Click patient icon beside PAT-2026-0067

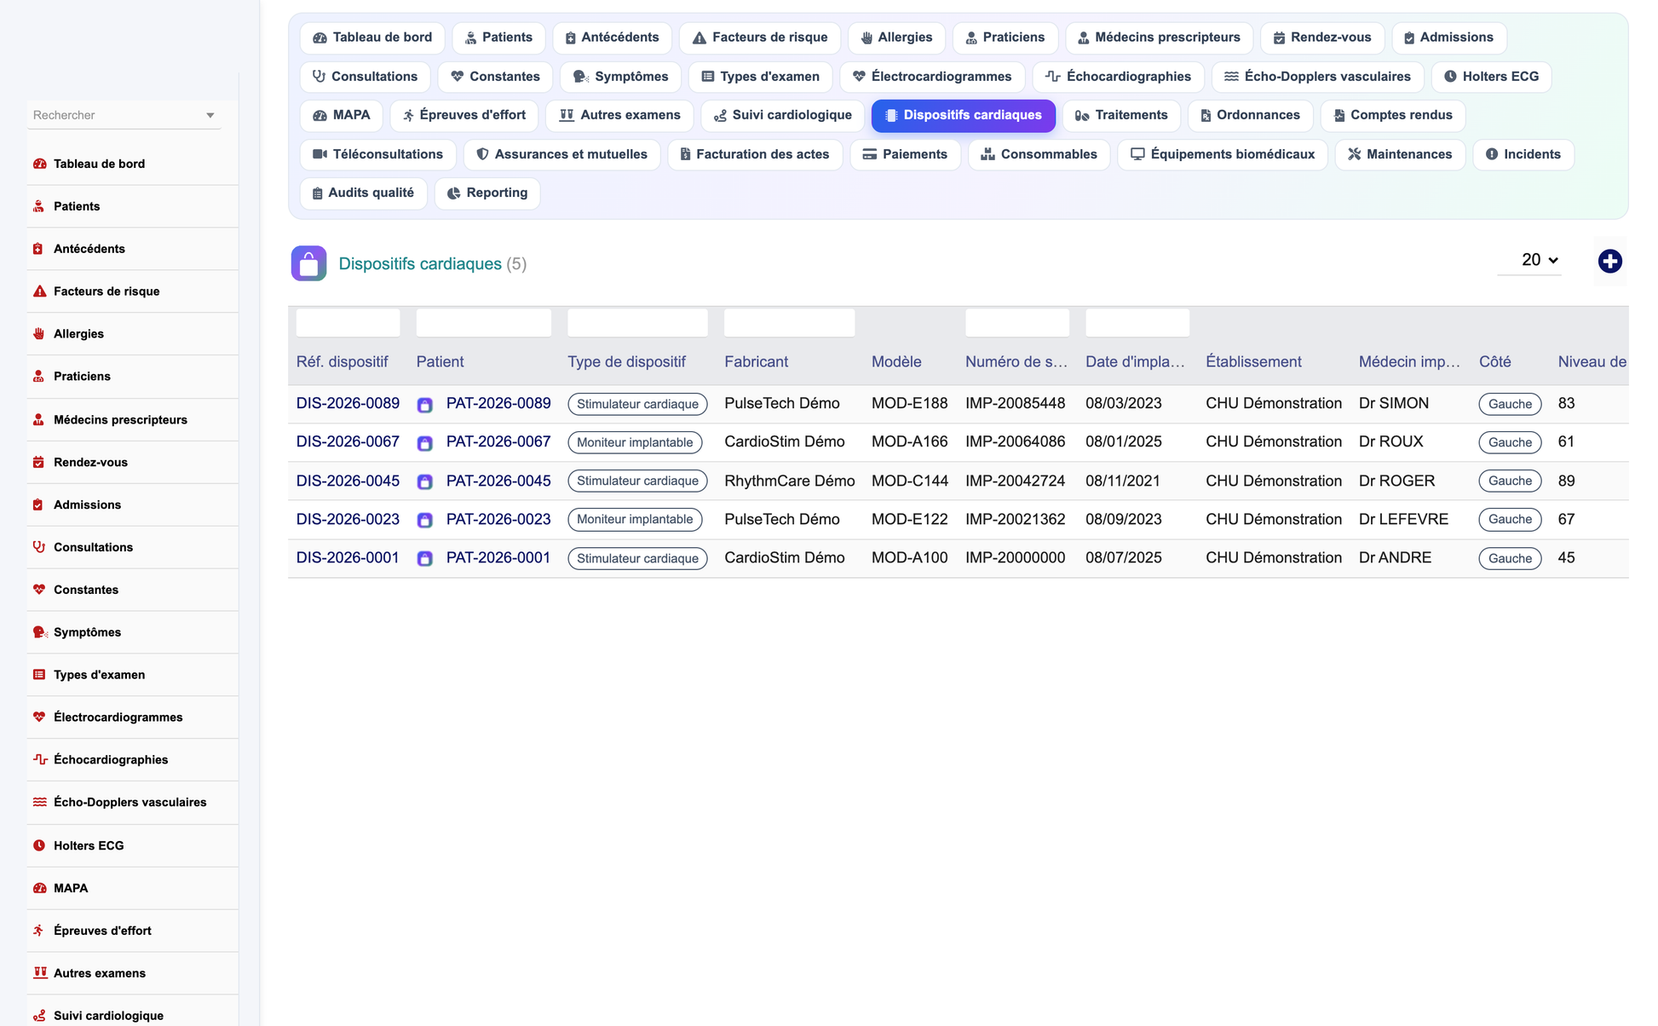(x=424, y=443)
